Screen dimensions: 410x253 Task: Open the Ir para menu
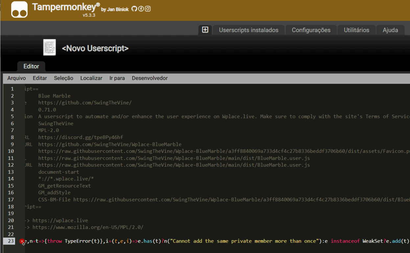(117, 78)
